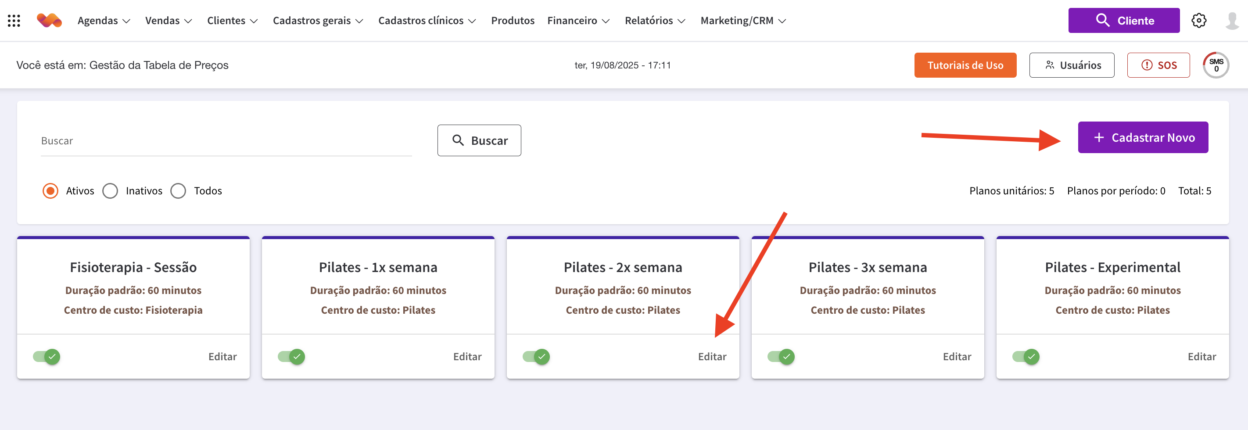
Task: Select the Todos radio button
Action: [x=178, y=191]
